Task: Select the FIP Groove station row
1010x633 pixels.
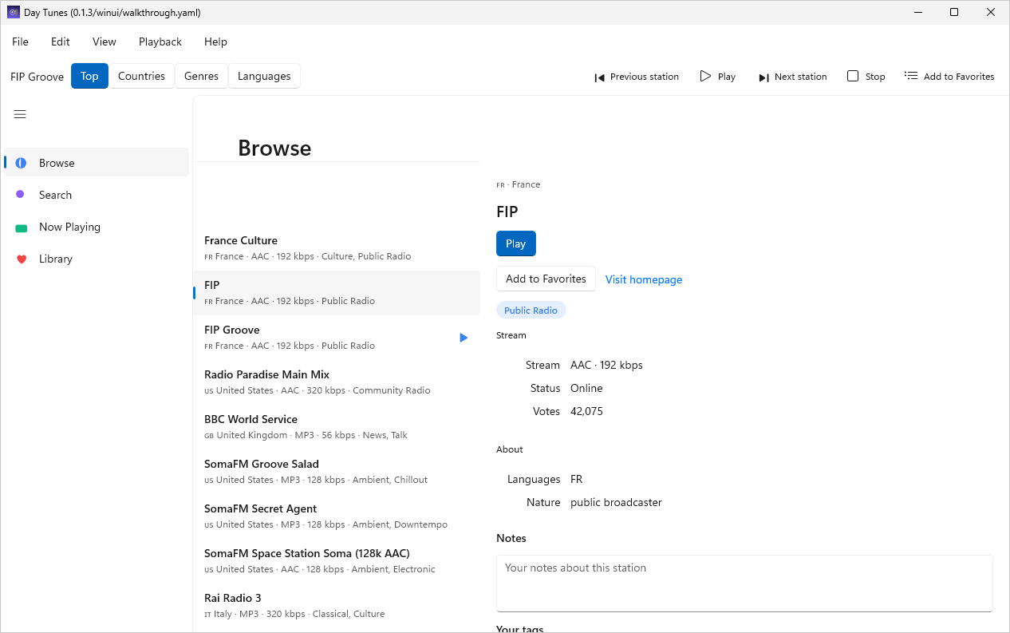Action: coord(337,338)
